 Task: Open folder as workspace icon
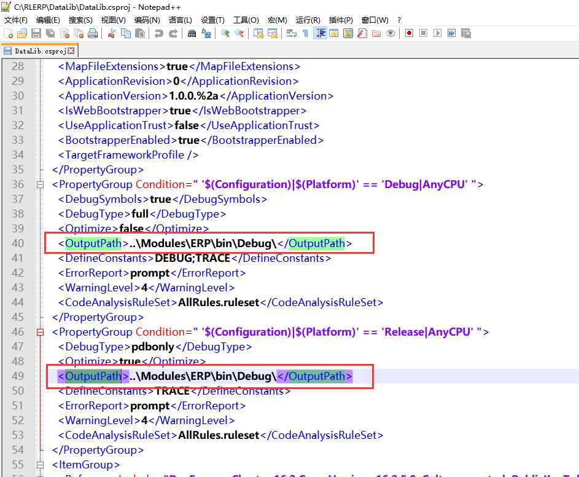pyautogui.click(x=376, y=34)
